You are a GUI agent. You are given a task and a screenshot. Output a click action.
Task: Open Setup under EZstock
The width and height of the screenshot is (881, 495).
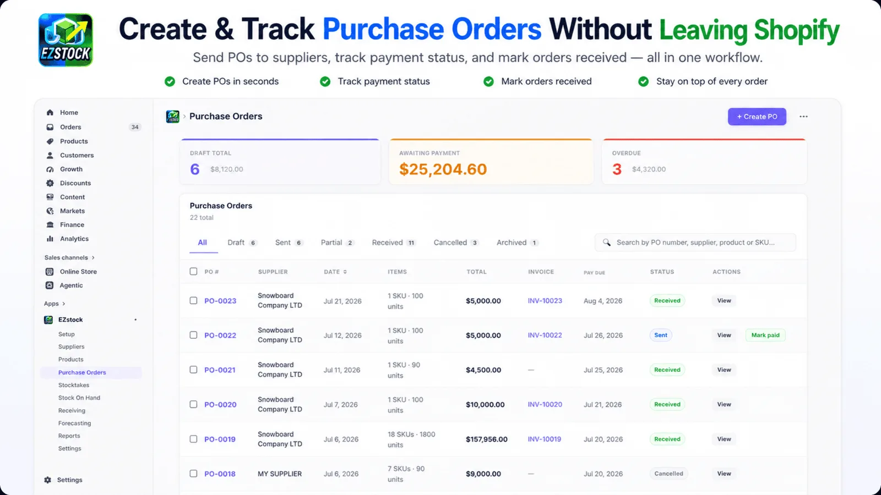pyautogui.click(x=67, y=334)
